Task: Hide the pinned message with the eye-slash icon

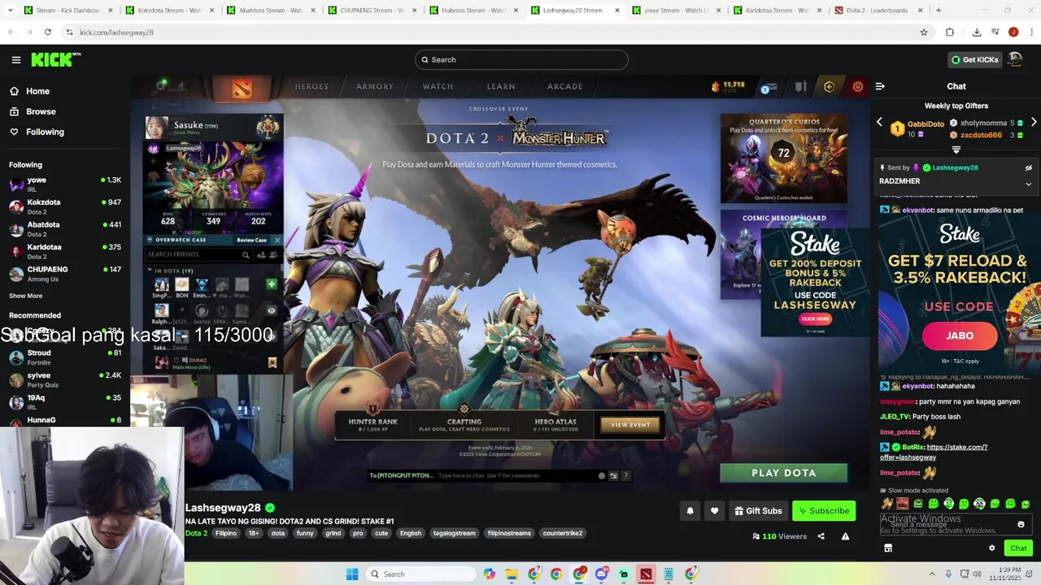Action: pos(1028,167)
